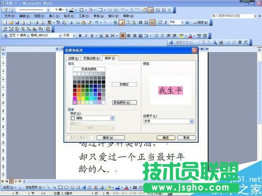Expand the AutoShapes menu on drawing toolbar
The height and width of the screenshot is (196, 262).
click(35, 188)
